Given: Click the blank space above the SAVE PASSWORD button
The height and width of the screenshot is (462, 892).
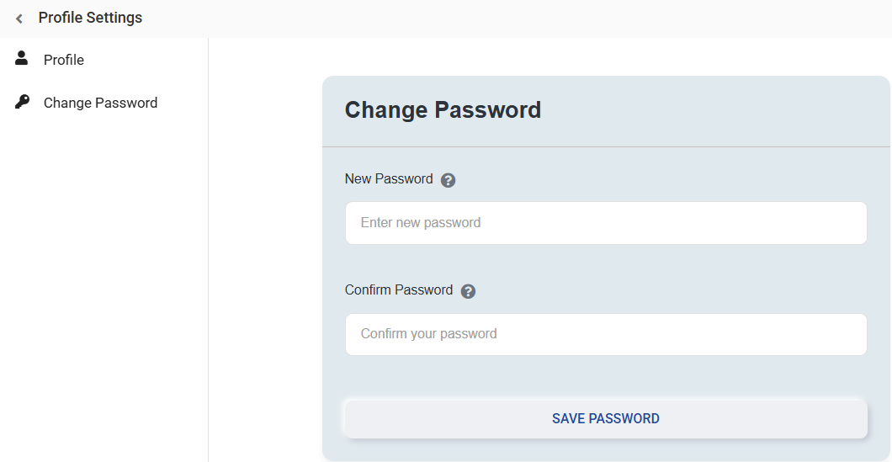Looking at the screenshot, I should point(606,377).
